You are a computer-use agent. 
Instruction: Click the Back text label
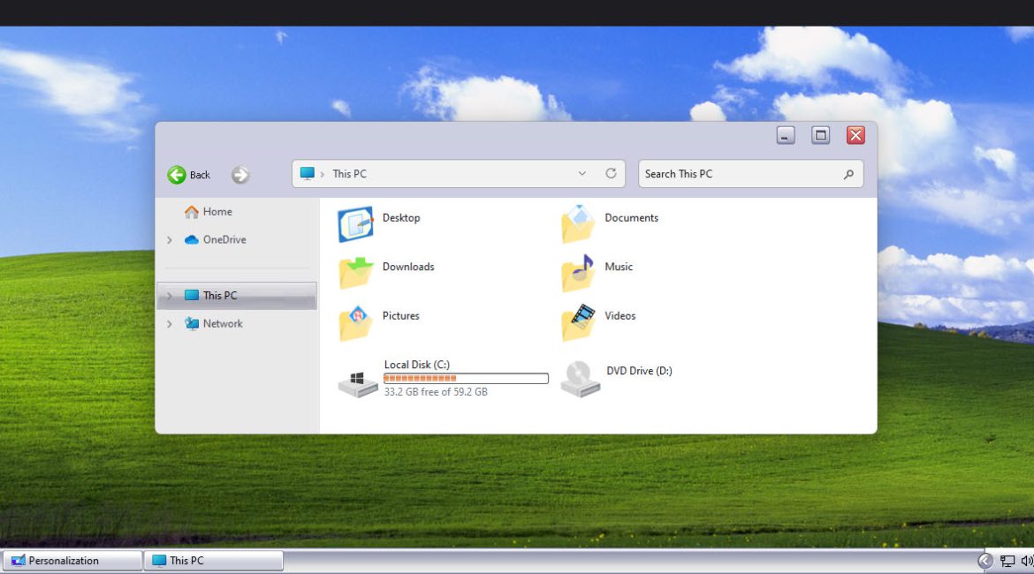200,175
